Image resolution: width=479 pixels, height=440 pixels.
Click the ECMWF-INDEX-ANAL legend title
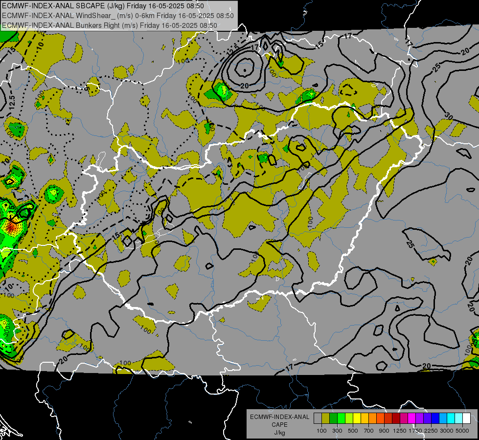(279, 417)
